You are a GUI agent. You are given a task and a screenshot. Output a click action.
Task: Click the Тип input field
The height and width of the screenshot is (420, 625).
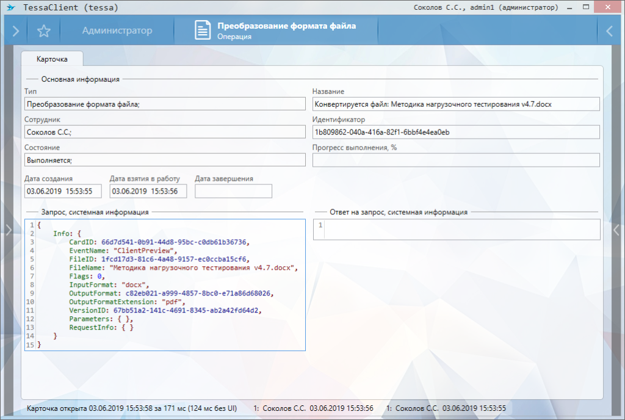click(165, 104)
